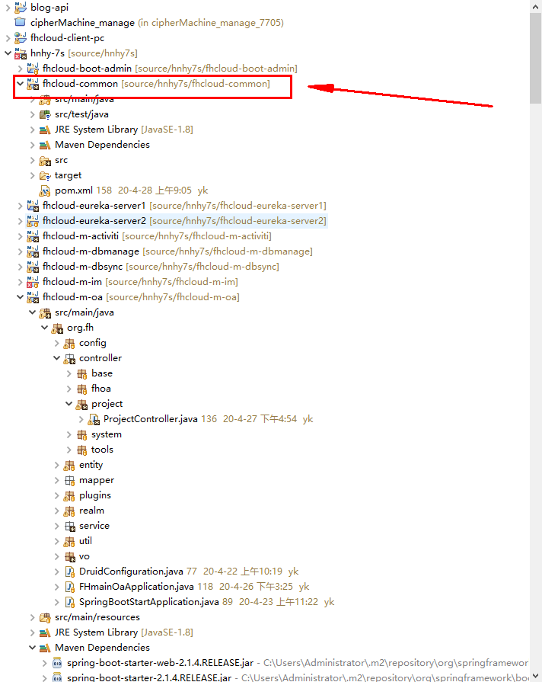Click the hnhy-7s project icon

click(21, 53)
